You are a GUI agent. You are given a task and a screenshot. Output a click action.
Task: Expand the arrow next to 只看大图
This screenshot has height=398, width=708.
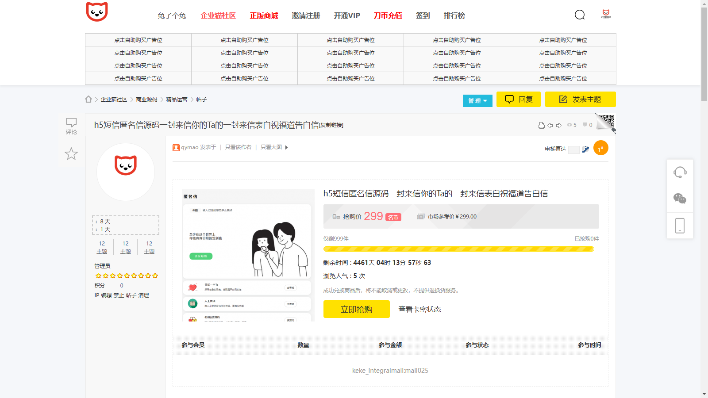(285, 147)
